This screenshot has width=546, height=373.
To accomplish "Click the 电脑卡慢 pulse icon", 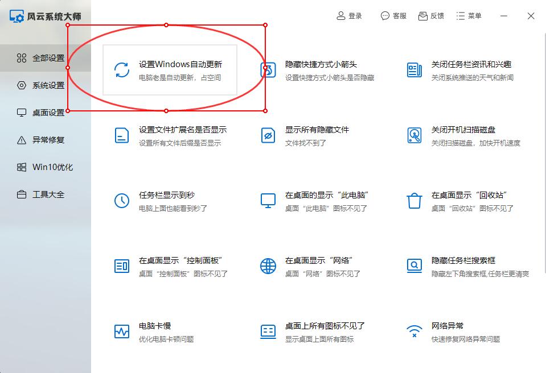I will coord(122,331).
